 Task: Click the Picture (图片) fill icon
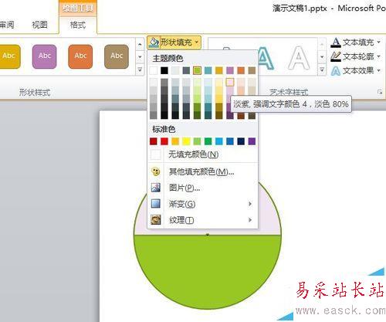(x=156, y=188)
